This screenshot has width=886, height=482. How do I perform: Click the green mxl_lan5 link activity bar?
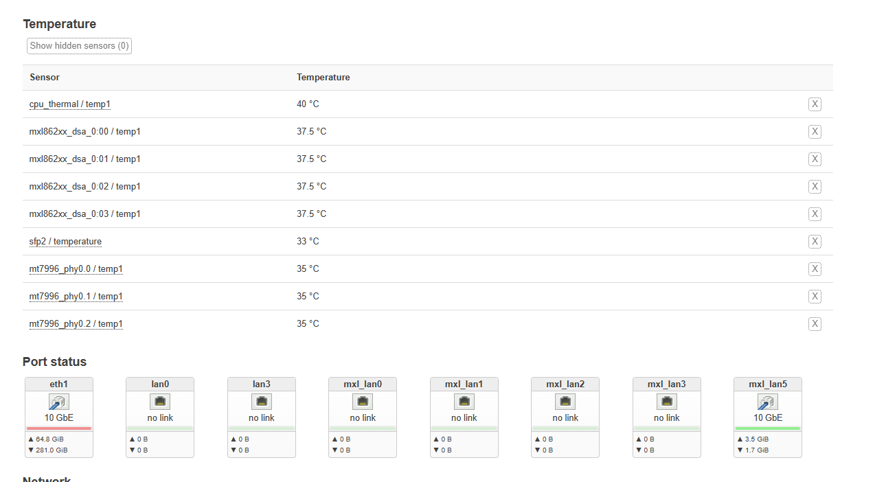click(768, 428)
